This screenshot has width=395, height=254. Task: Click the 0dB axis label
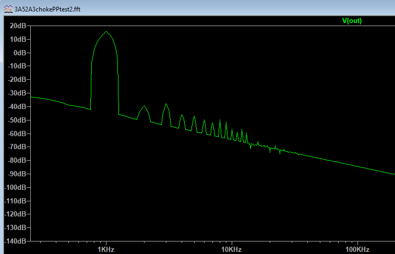[x=20, y=53]
